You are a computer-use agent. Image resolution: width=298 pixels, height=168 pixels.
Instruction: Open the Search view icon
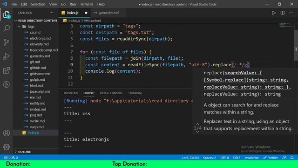(x=7, y=28)
